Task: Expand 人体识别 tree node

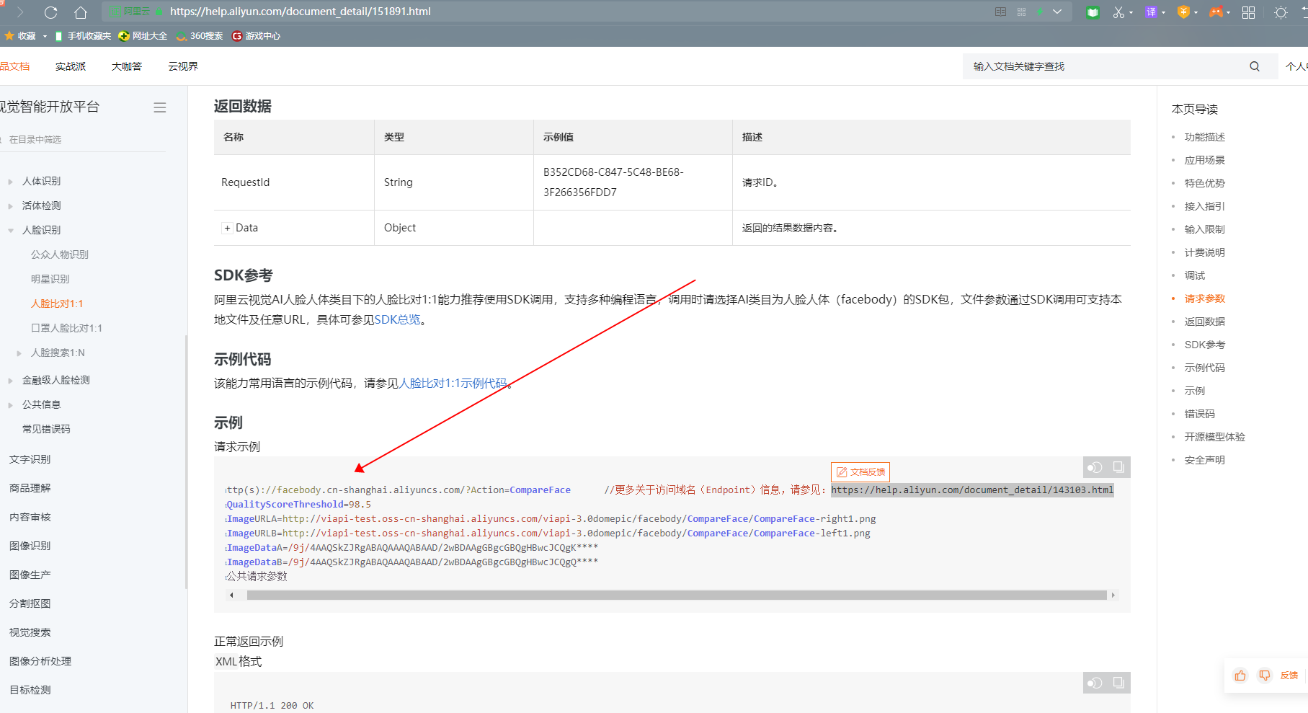Action: pos(10,182)
